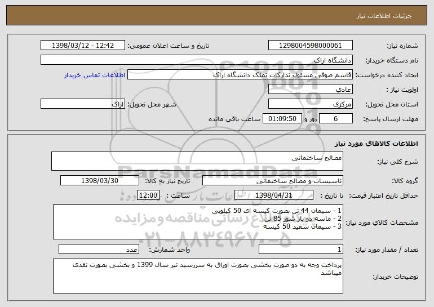Viewport: 434px width, 307px height.
Task: Click the unit of measure field عدد
Action: [x=99, y=249]
